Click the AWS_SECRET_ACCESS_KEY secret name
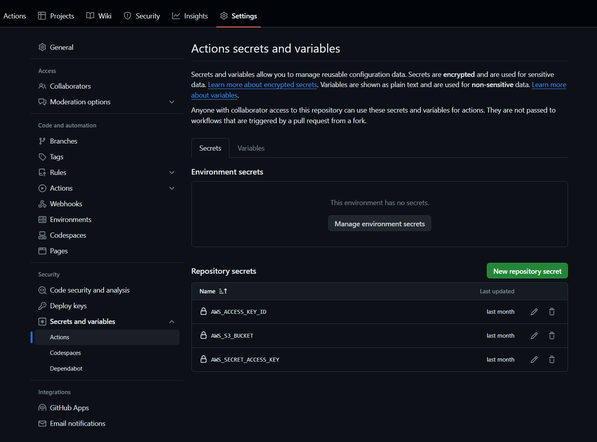 point(245,360)
